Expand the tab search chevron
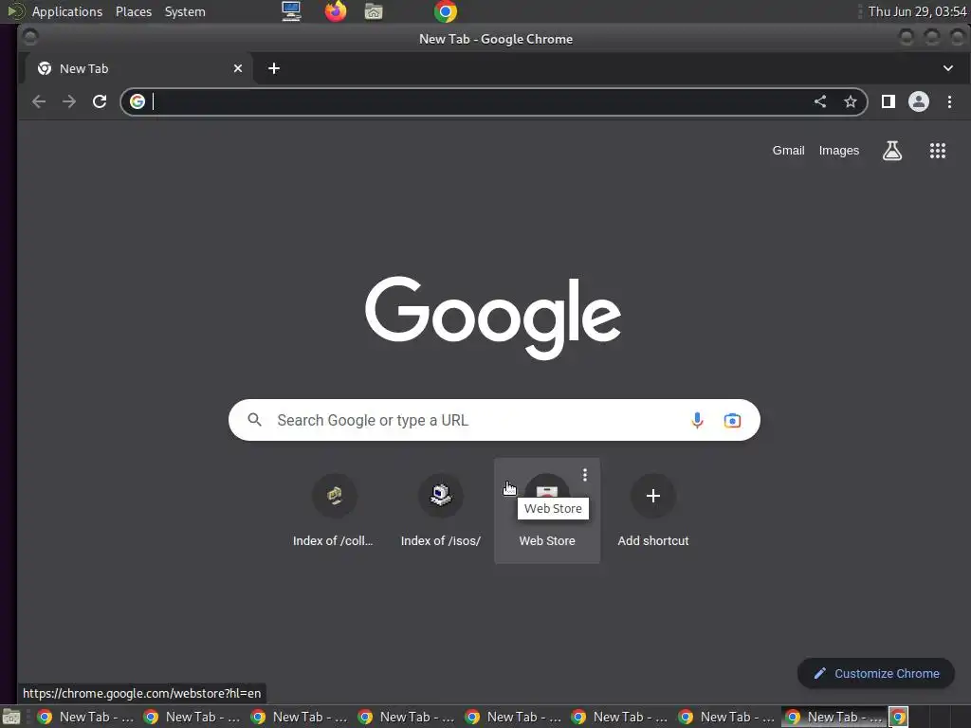 [948, 68]
